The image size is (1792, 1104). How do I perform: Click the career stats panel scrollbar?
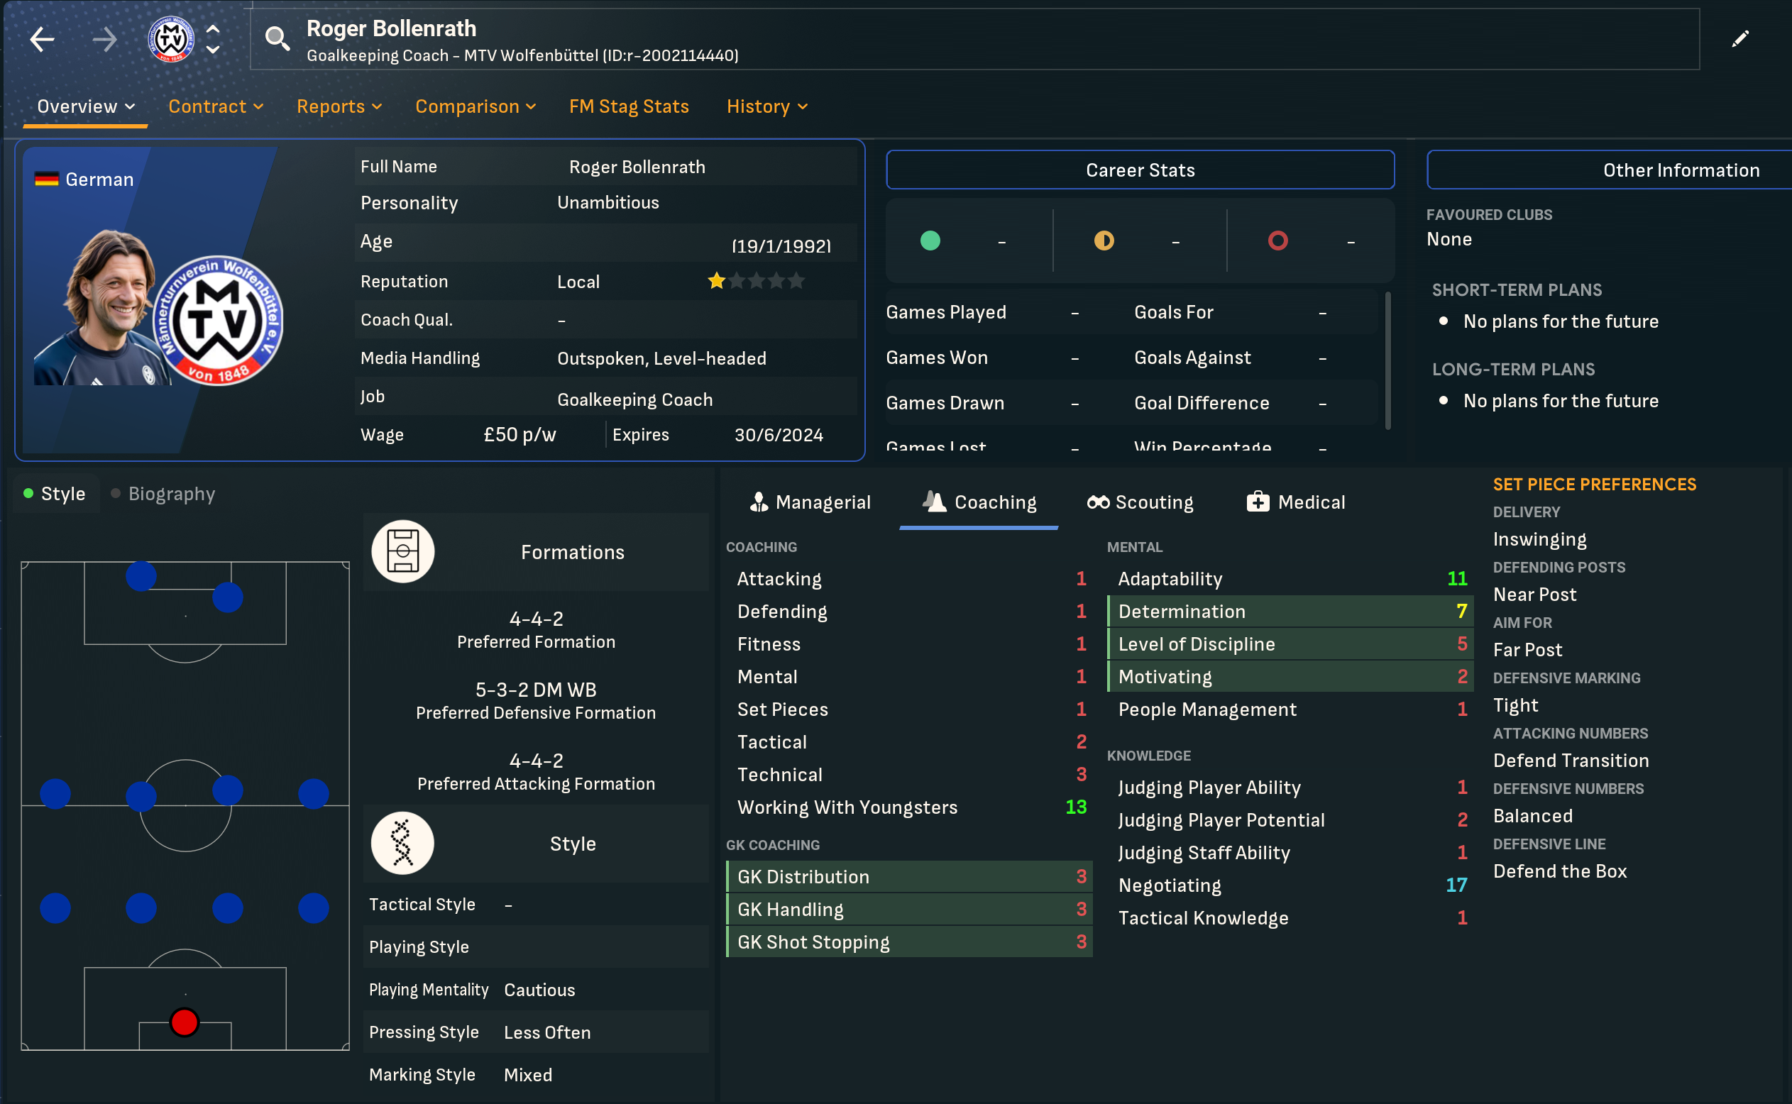(1387, 360)
